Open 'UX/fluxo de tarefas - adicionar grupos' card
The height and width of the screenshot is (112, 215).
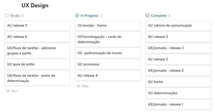[x=37, y=51]
